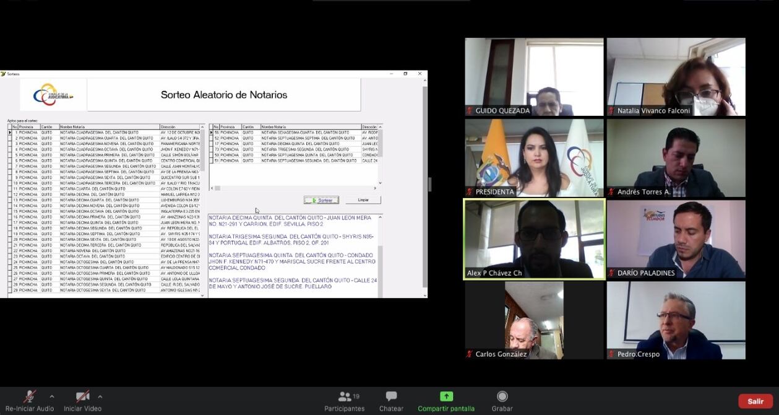Image resolution: width=779 pixels, height=415 pixels.
Task: Click down arrow of results text scrollbar
Action: tap(380, 295)
